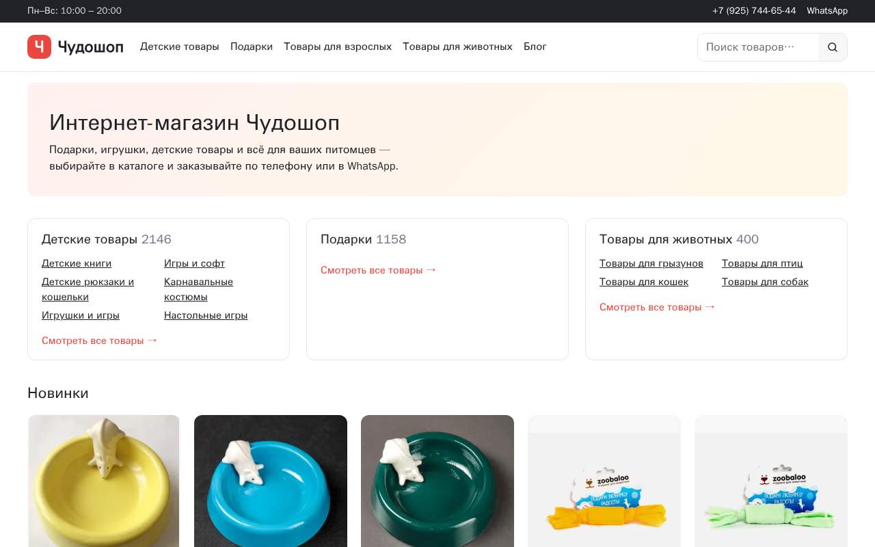Open the Детские книги subcategory
Viewport: 875px width, 547px height.
(77, 263)
